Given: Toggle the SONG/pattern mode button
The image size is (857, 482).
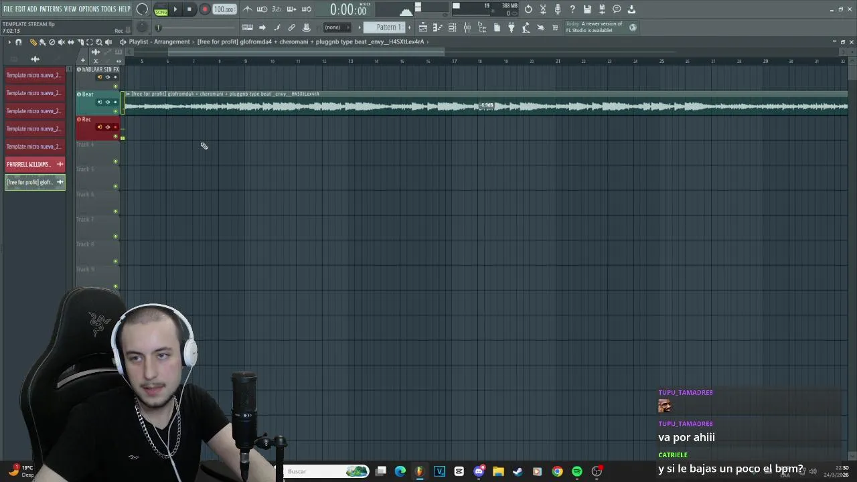Looking at the screenshot, I should (161, 9).
